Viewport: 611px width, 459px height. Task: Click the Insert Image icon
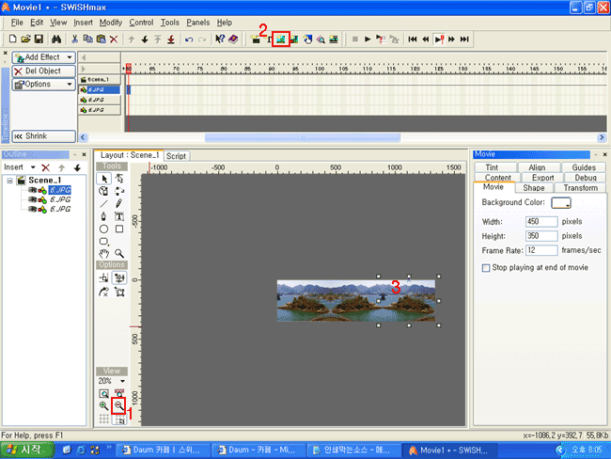(x=281, y=40)
